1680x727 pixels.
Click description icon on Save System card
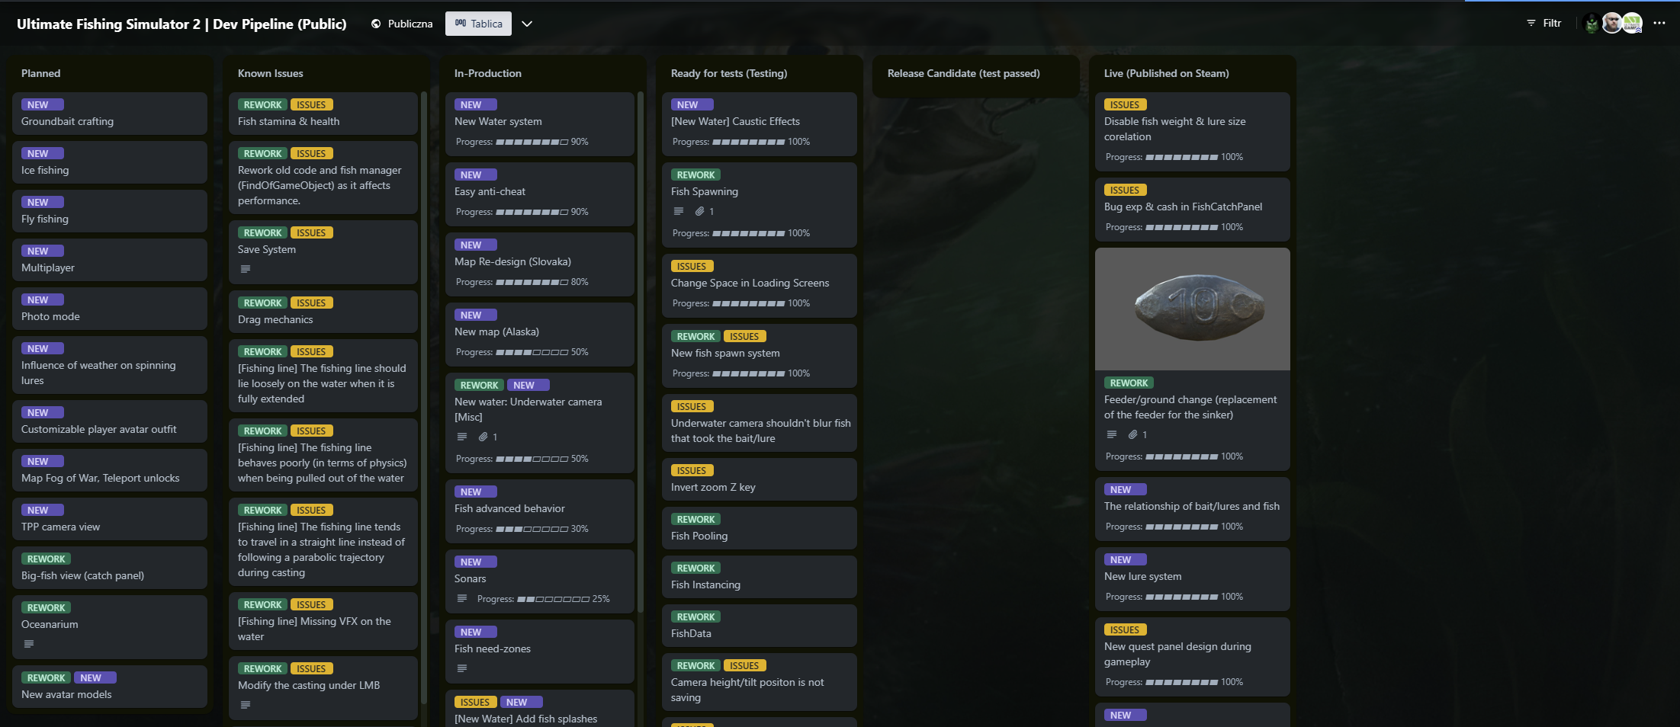point(246,269)
